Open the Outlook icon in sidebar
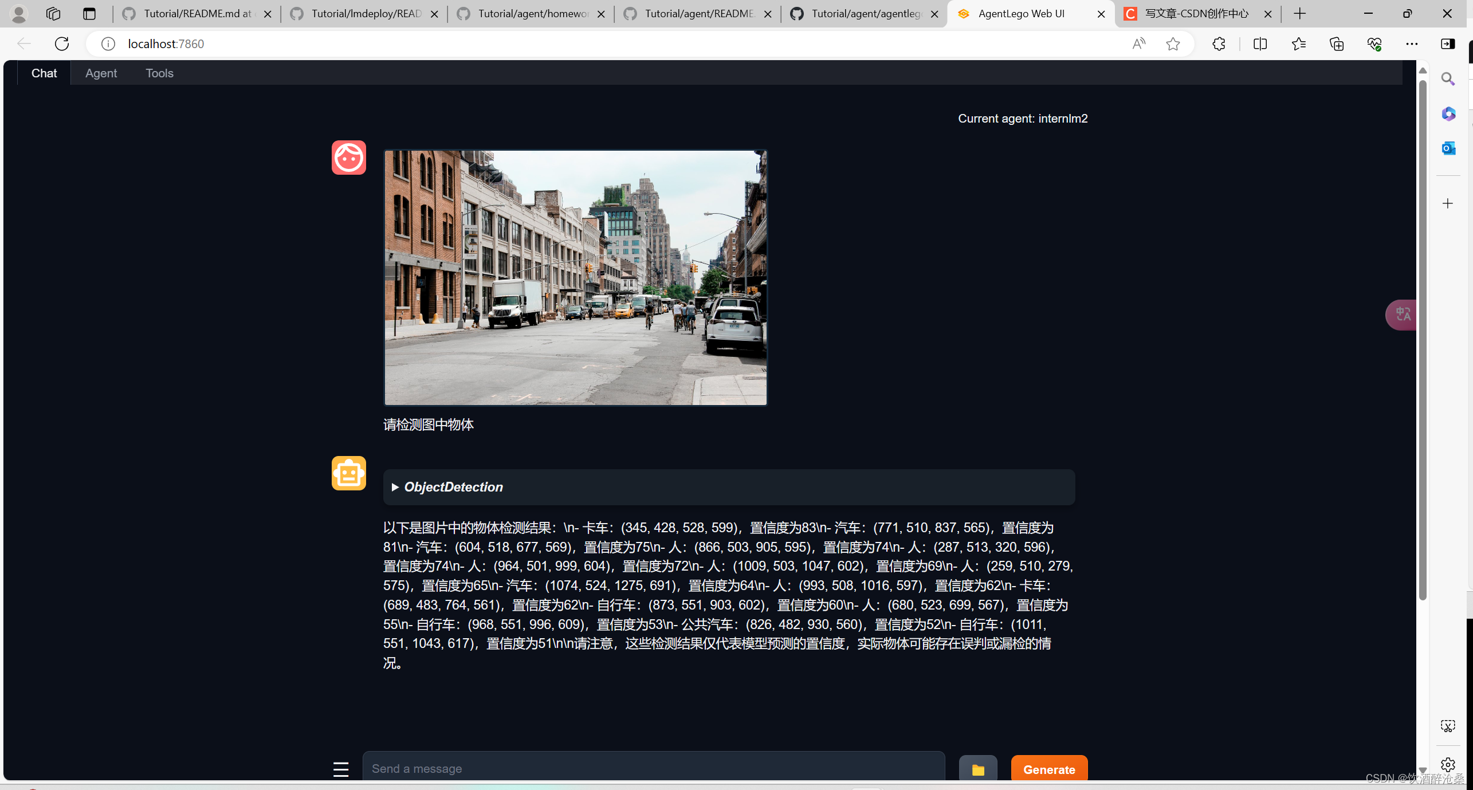Screen dimensions: 1473x790 [1448, 148]
